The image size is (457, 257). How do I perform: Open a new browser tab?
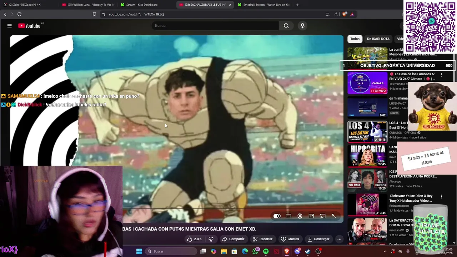(x=297, y=5)
